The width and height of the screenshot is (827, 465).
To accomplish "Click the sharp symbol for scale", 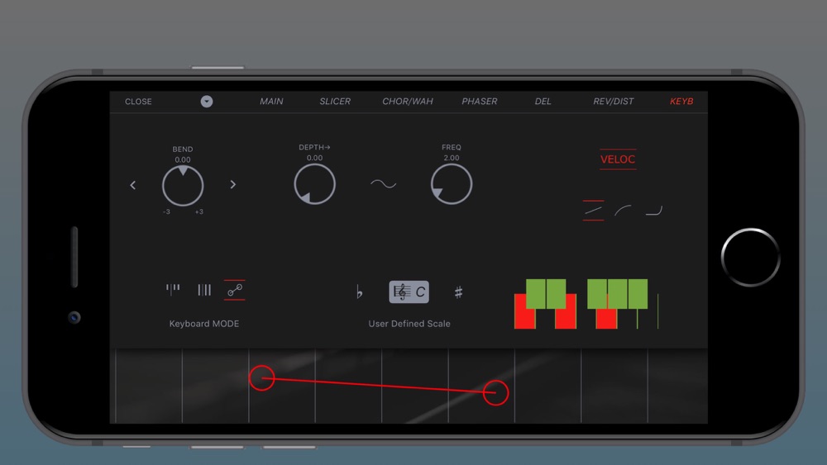I will point(458,292).
